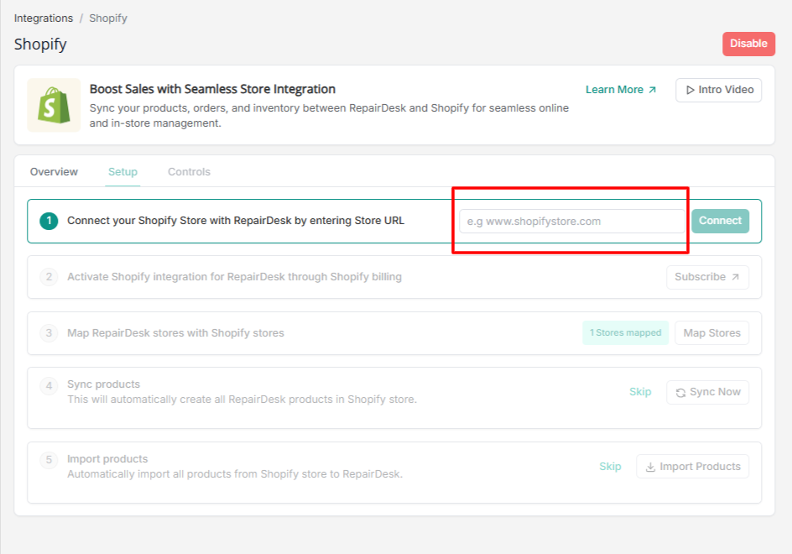
Task: Click the Import Products button
Action: click(x=692, y=467)
